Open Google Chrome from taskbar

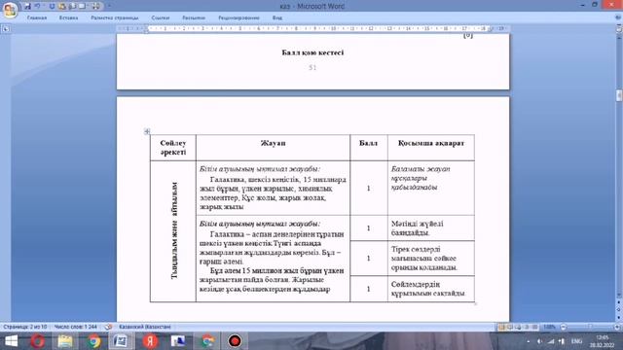(x=93, y=341)
